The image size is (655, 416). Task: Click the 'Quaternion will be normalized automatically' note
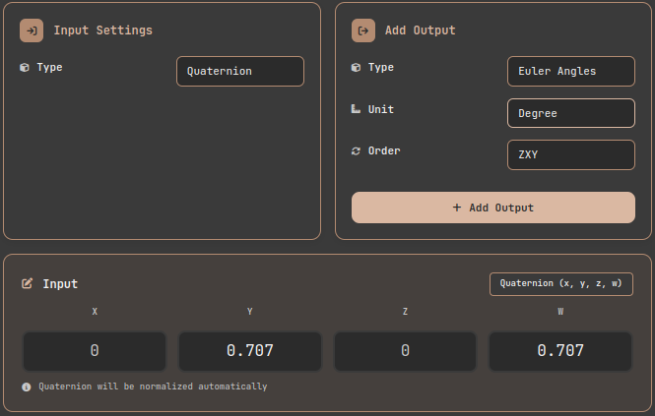(153, 386)
